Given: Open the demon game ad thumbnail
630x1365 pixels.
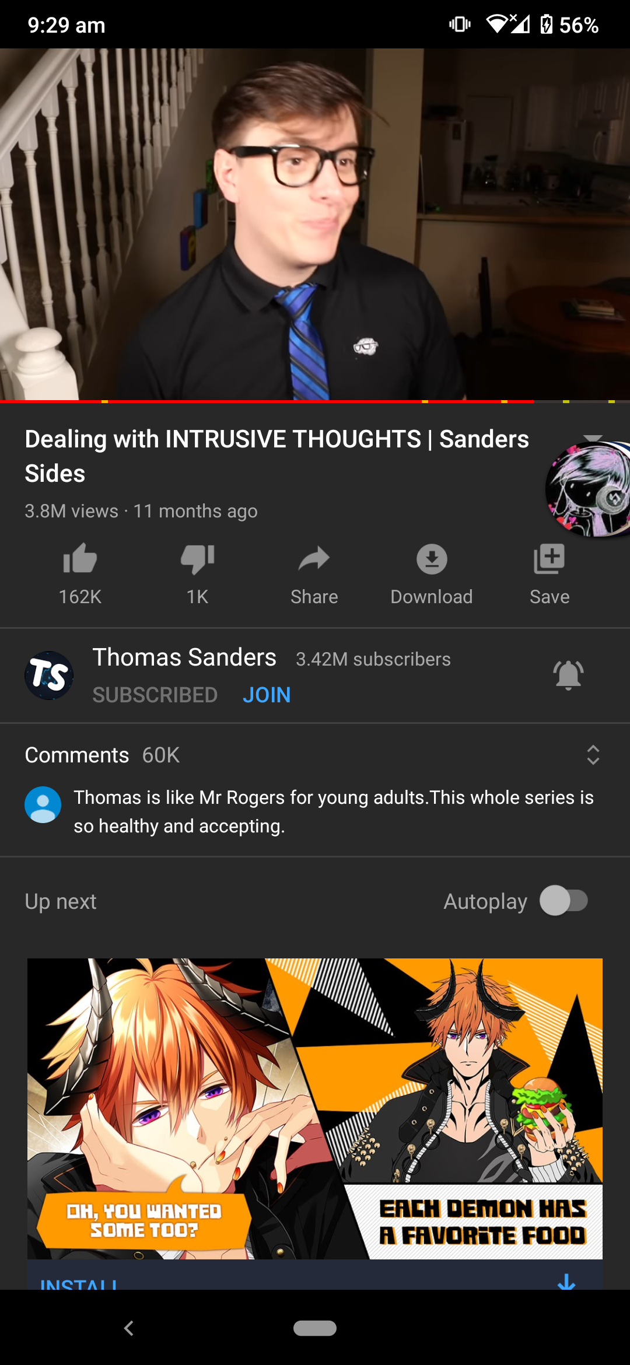Looking at the screenshot, I should pos(315,1108).
